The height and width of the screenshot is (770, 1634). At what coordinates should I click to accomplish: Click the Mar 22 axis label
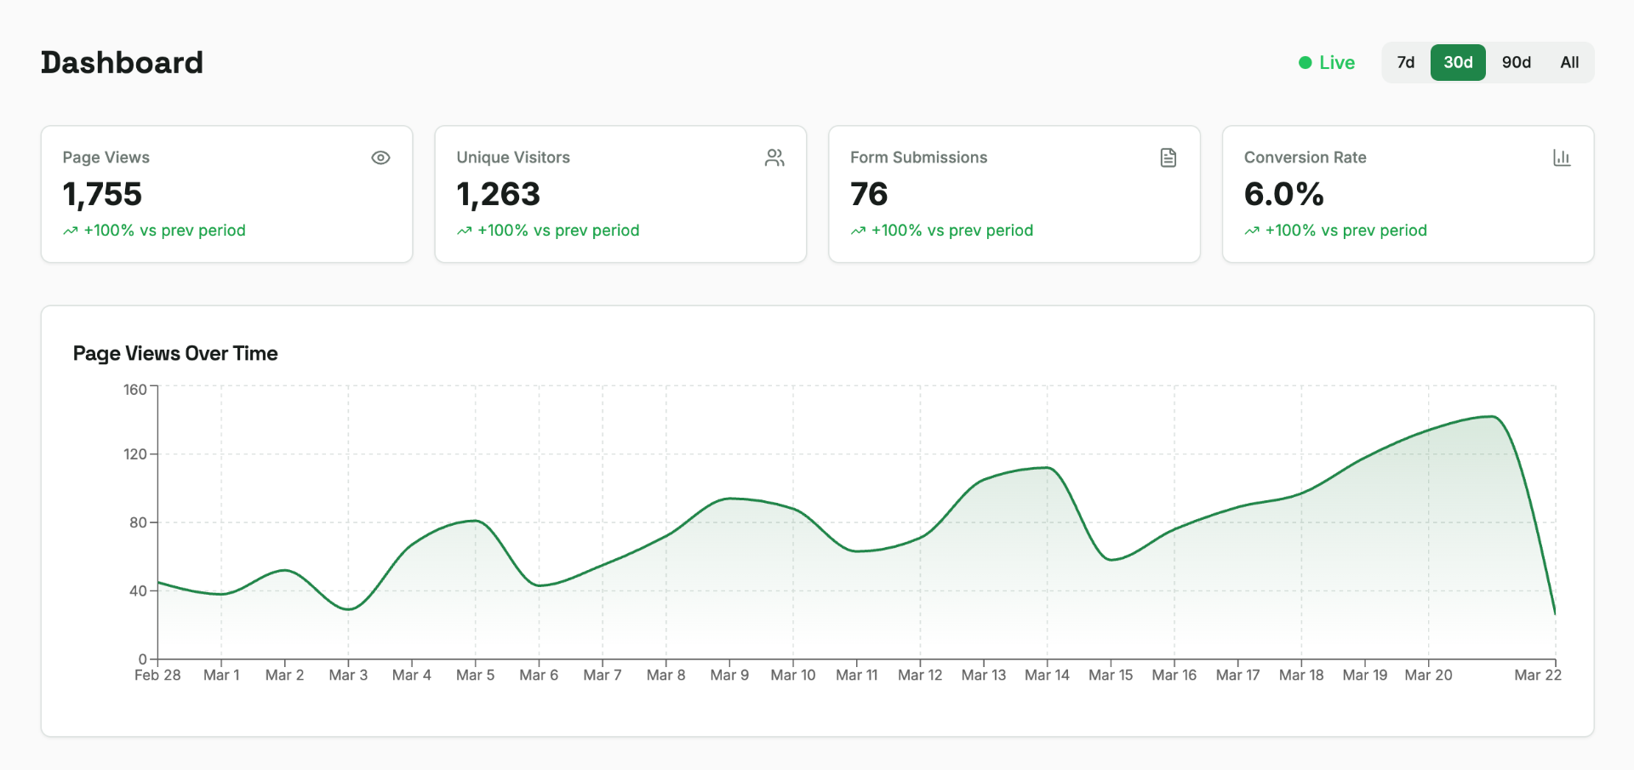(x=1539, y=674)
